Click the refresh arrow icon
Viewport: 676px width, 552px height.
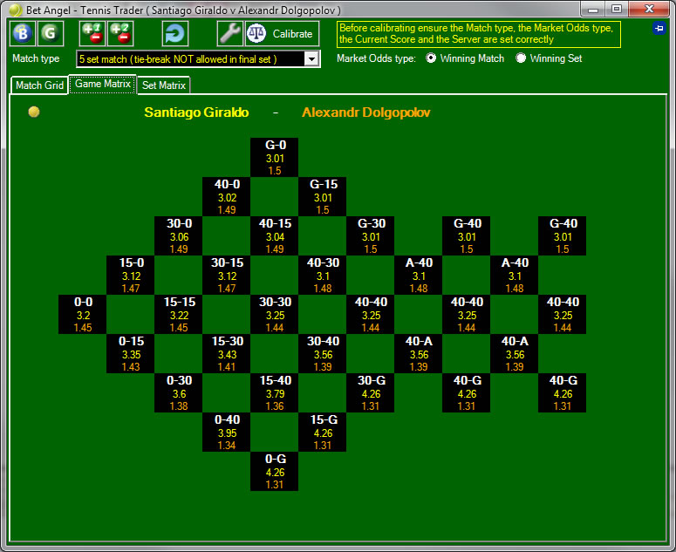(175, 34)
